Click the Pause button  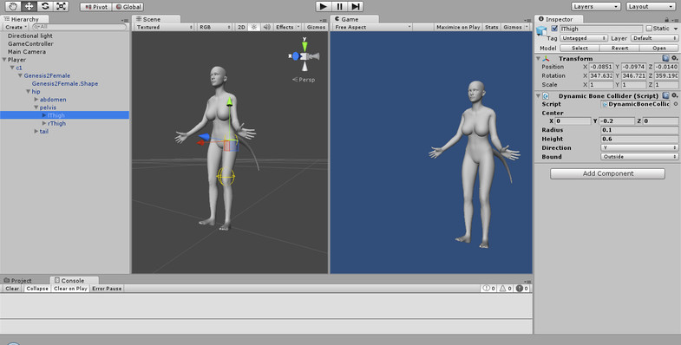(339, 7)
